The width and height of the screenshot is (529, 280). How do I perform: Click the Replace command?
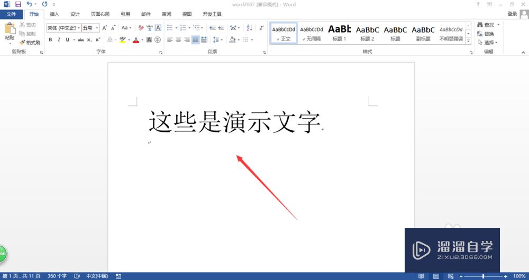pos(486,34)
